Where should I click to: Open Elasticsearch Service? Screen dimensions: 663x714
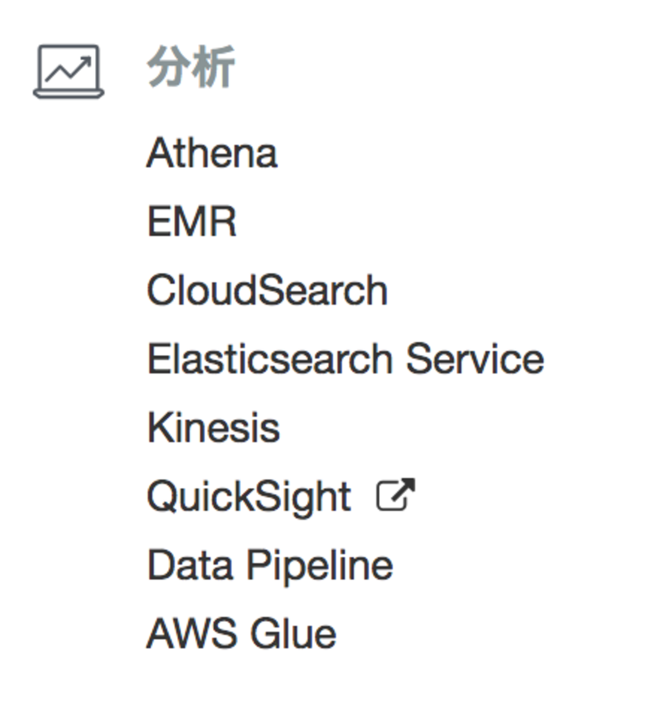tap(345, 359)
